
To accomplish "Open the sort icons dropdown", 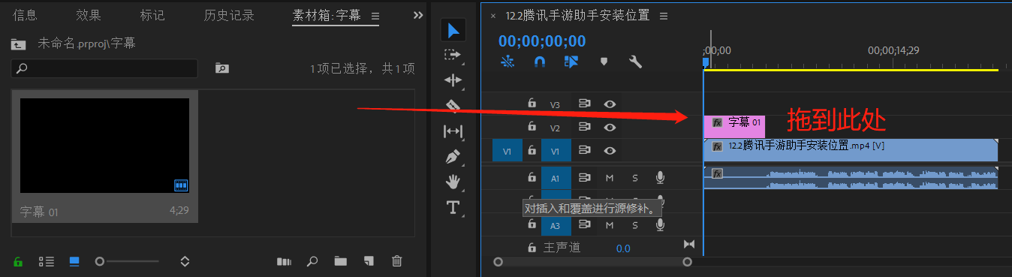I will tap(185, 261).
